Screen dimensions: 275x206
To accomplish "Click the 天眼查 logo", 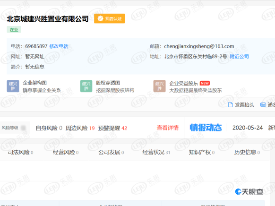I will 249,192.
